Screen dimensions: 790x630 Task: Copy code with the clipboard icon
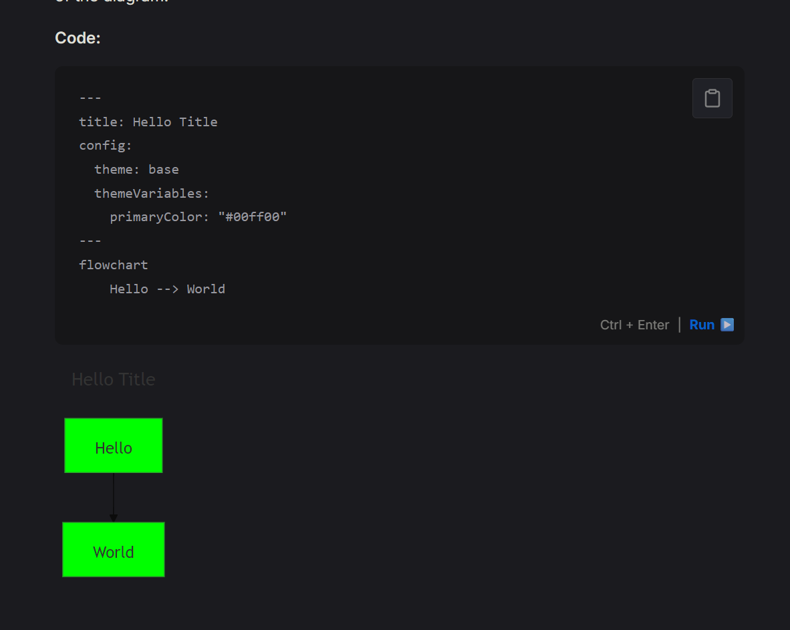pyautogui.click(x=712, y=98)
